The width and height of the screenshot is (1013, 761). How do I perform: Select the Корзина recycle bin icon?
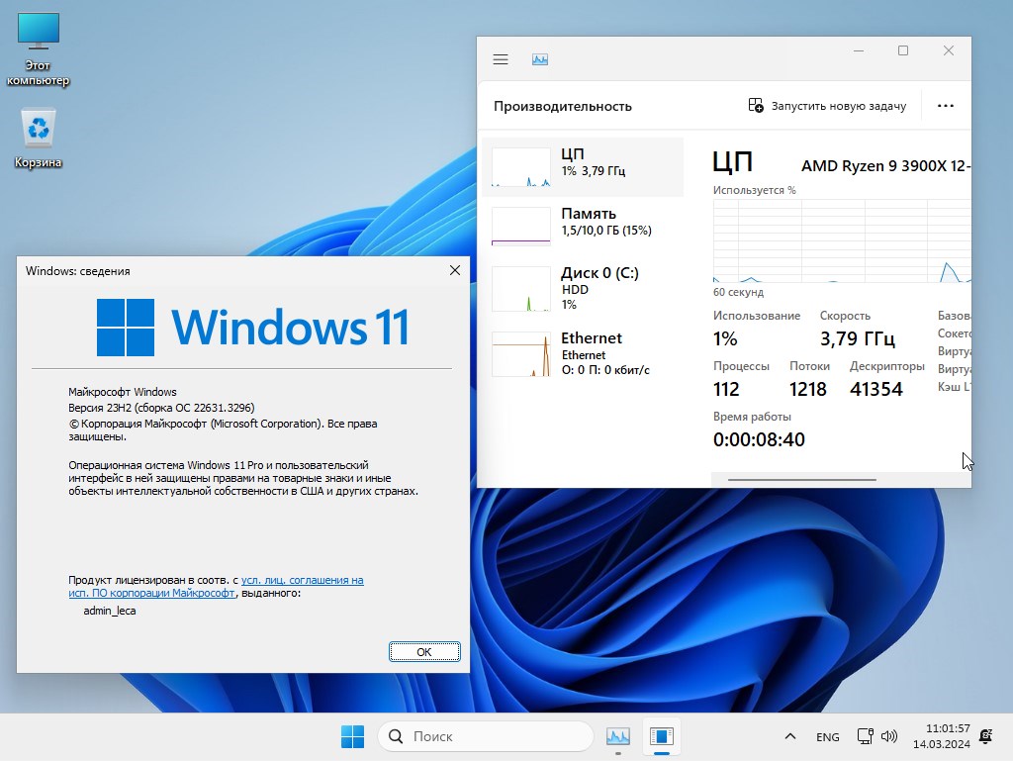39,139
